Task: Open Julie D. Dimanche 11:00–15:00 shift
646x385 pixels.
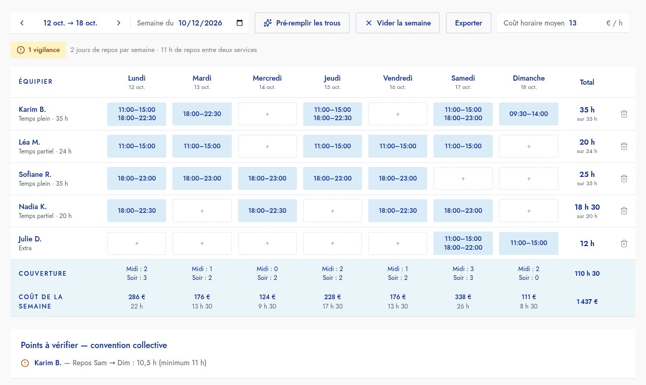Action: click(x=529, y=243)
